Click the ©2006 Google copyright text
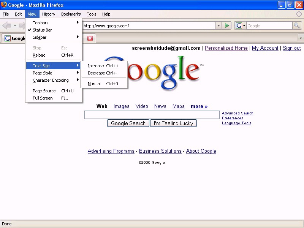Viewport: 304px width, 228px height. click(x=152, y=163)
